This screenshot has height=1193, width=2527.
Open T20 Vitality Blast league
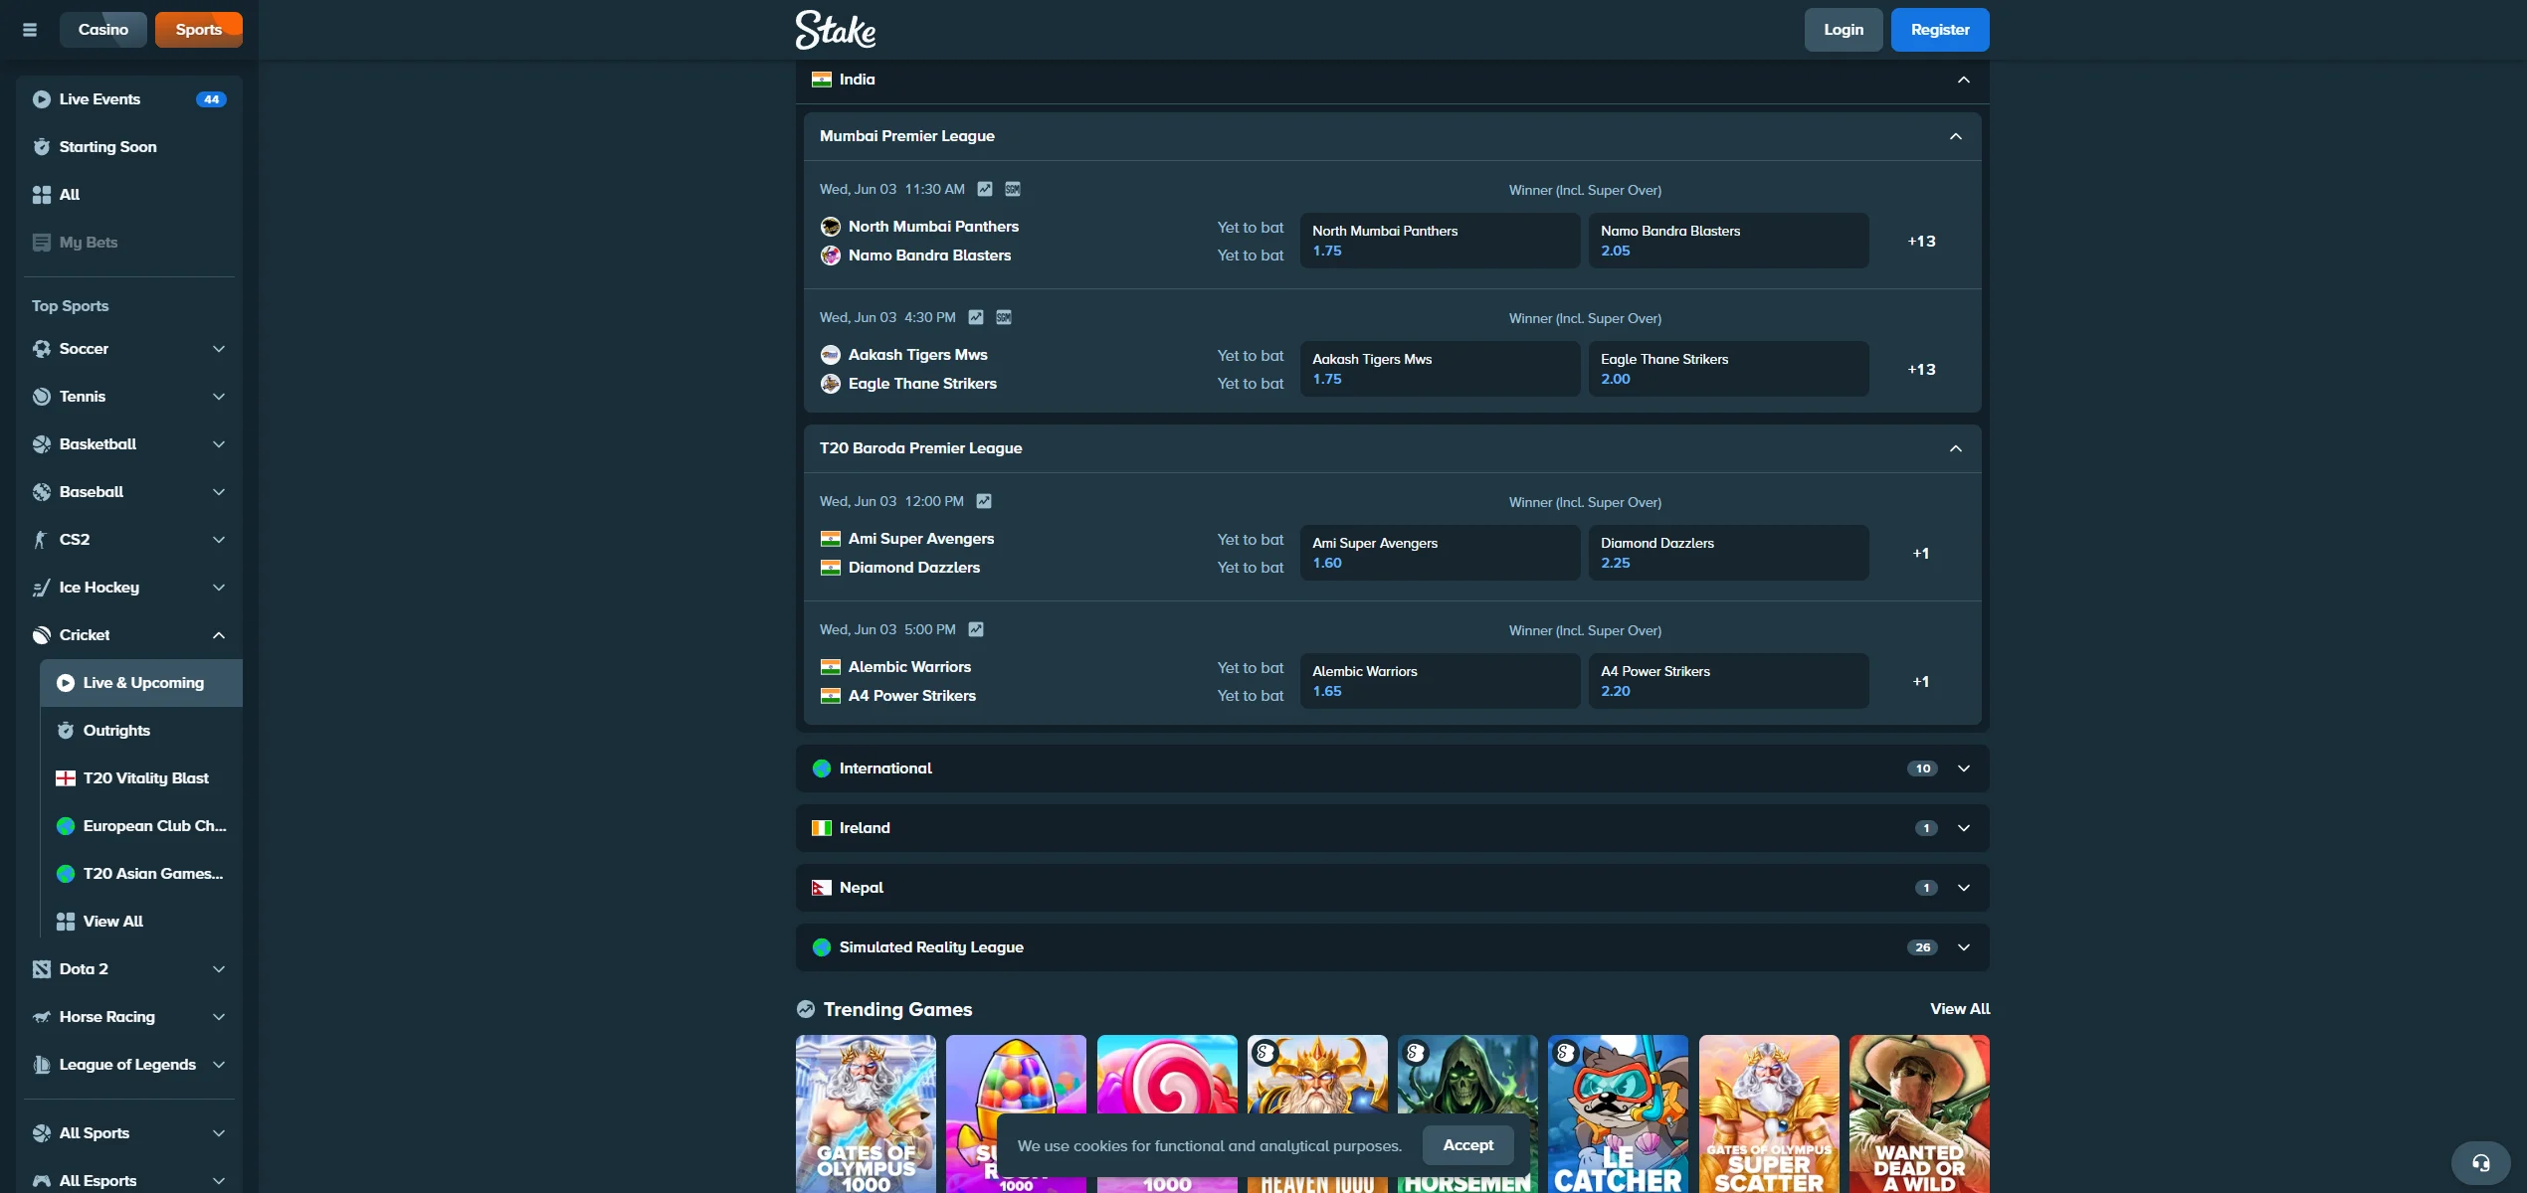point(141,778)
